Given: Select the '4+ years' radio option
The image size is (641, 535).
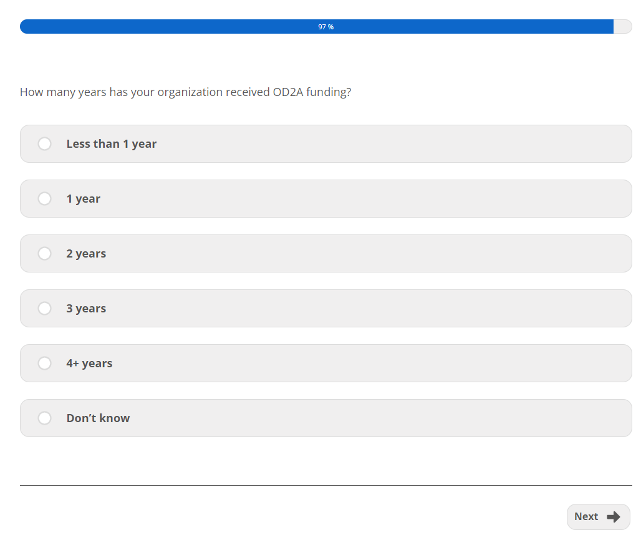Looking at the screenshot, I should [x=44, y=363].
